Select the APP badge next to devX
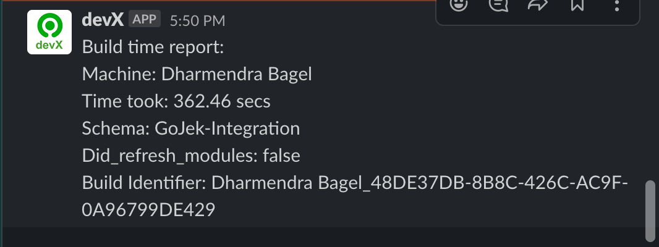The image size is (659, 247). coord(145,19)
